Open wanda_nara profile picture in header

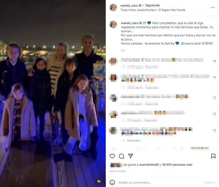point(113,8)
